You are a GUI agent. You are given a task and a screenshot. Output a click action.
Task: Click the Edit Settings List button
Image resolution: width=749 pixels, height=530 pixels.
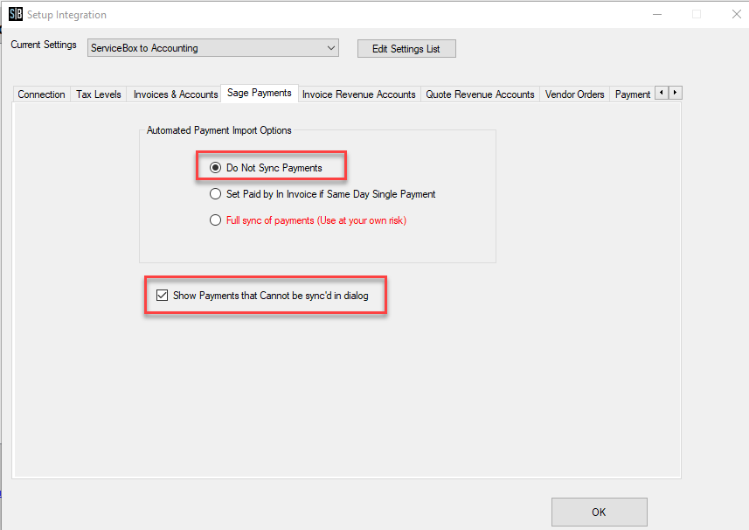pos(406,49)
